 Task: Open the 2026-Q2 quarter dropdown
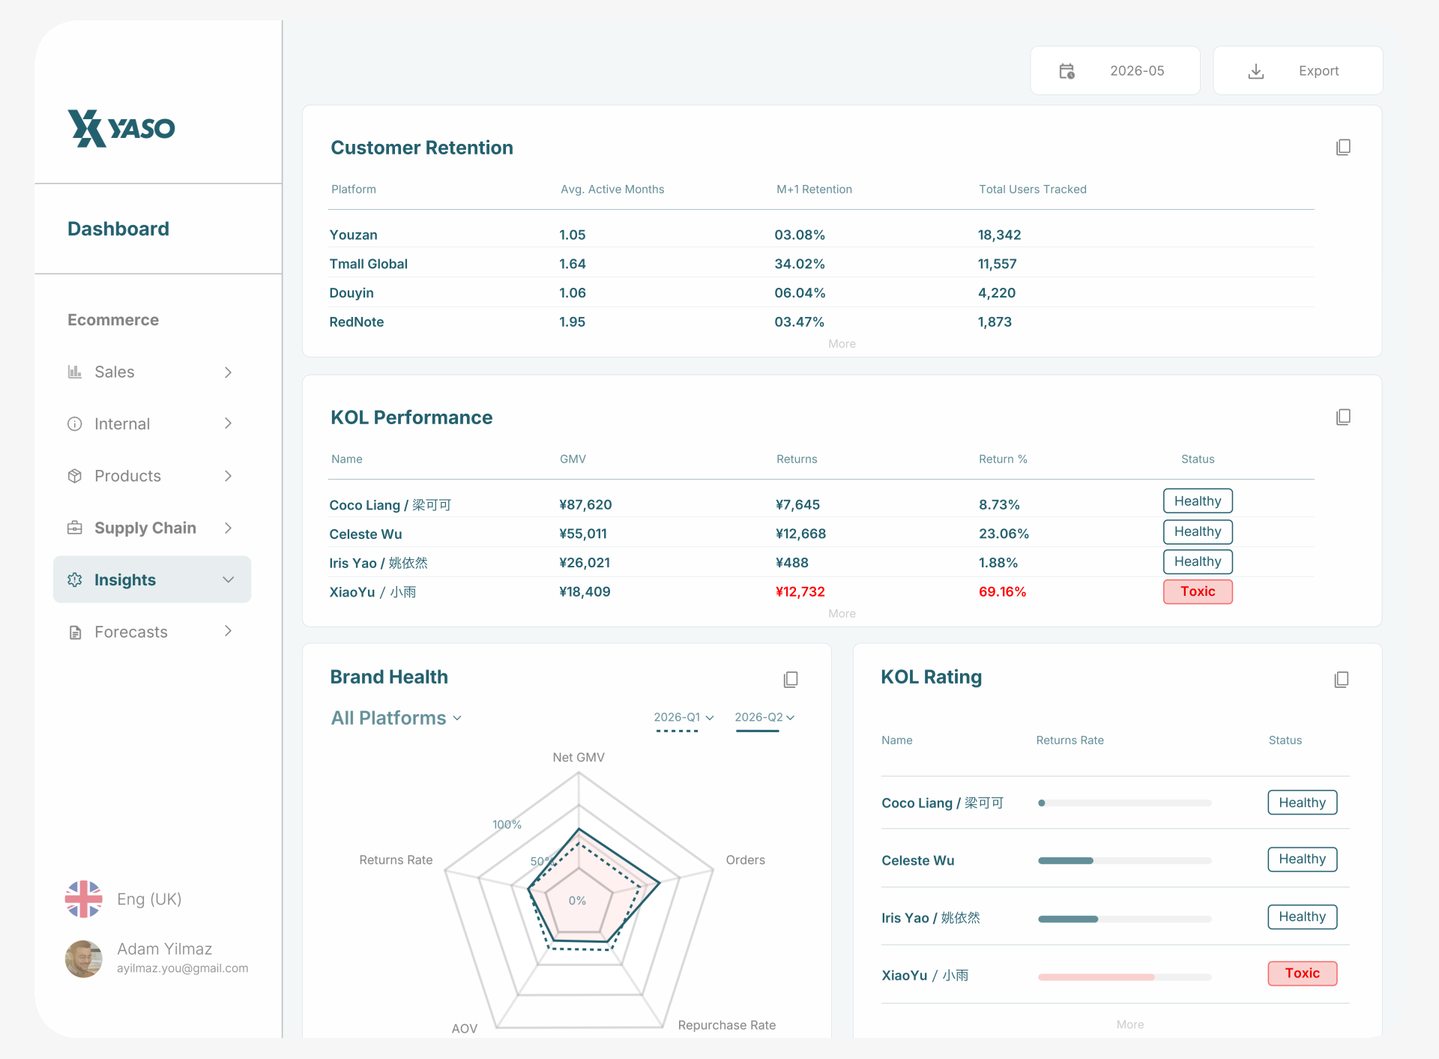tap(764, 717)
